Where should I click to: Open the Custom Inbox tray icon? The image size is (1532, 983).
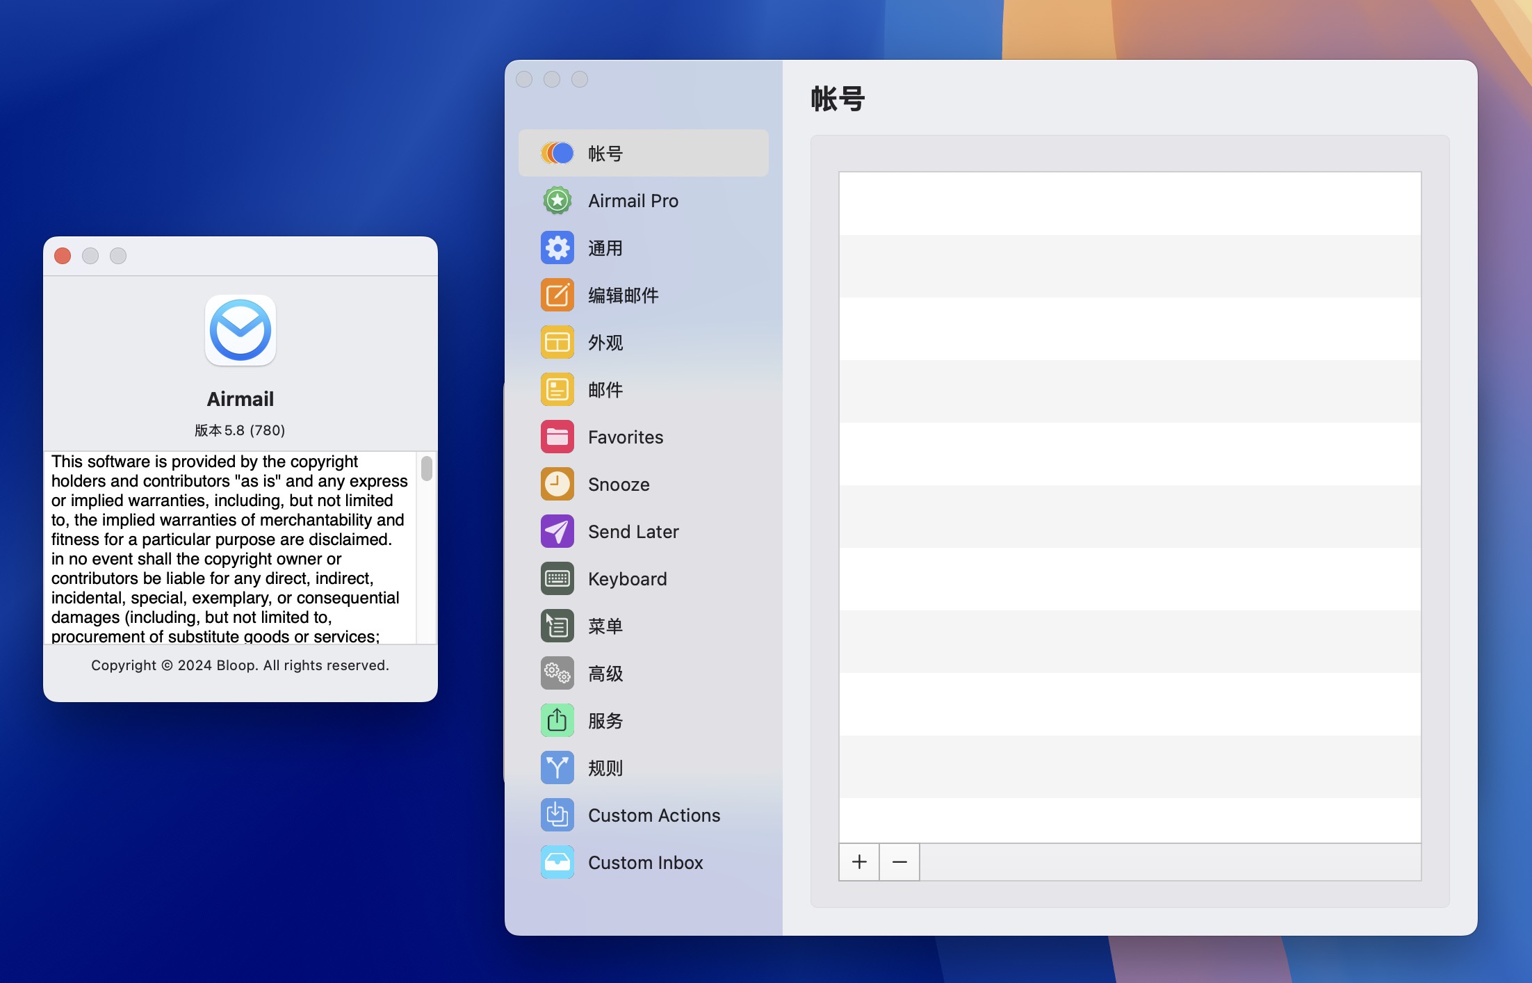coord(557,862)
